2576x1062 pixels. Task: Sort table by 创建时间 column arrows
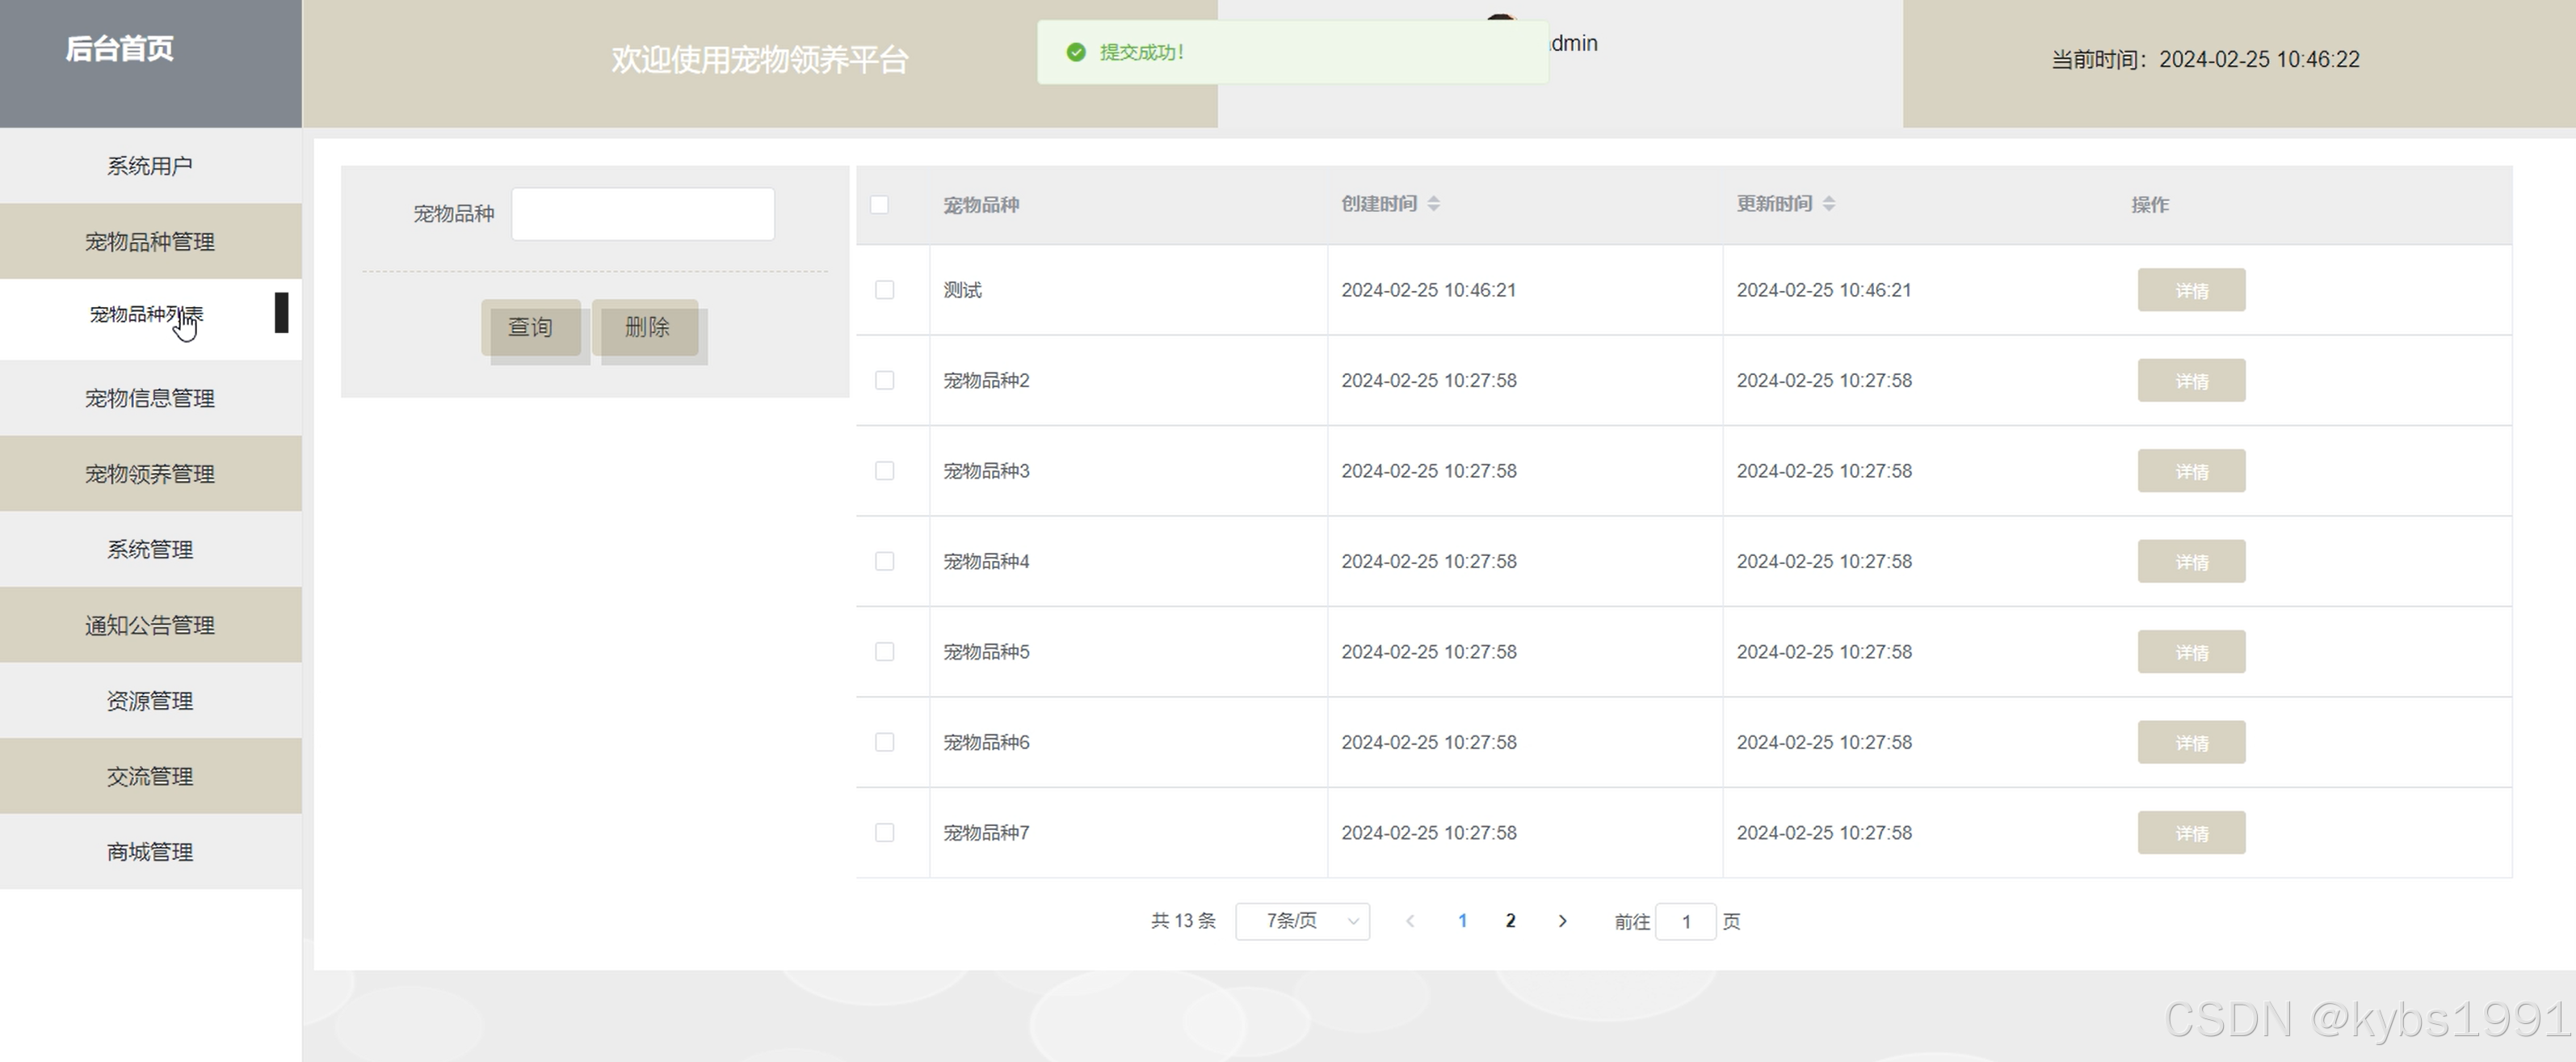click(x=1433, y=204)
